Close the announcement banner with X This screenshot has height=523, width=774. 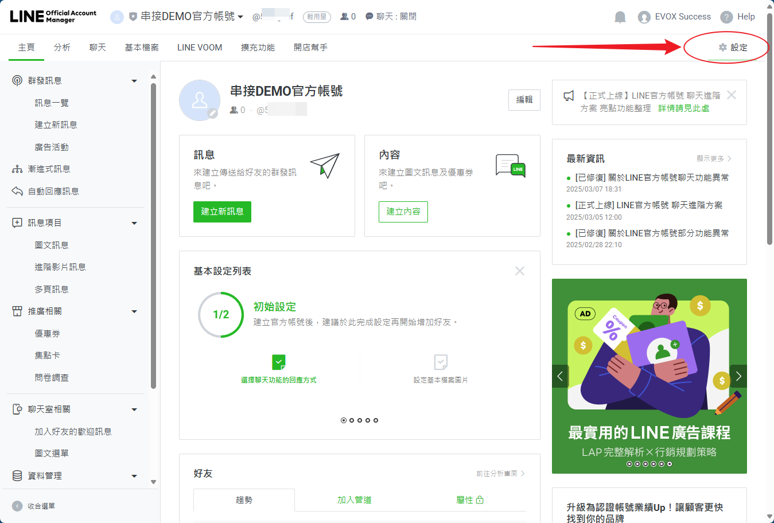[x=732, y=95]
